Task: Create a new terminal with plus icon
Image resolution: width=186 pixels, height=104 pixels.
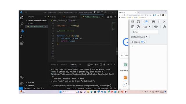Action: pyautogui.click(x=96, y=64)
